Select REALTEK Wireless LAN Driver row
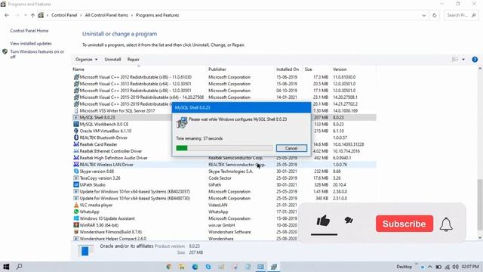The image size is (483, 272). pyautogui.click(x=224, y=165)
